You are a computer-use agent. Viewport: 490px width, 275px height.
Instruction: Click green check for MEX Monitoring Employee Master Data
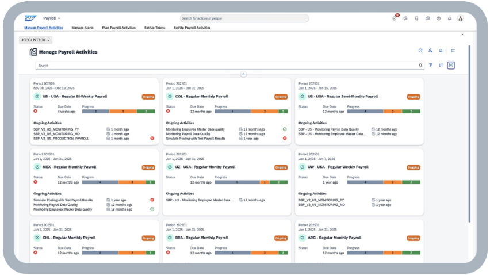(x=152, y=209)
